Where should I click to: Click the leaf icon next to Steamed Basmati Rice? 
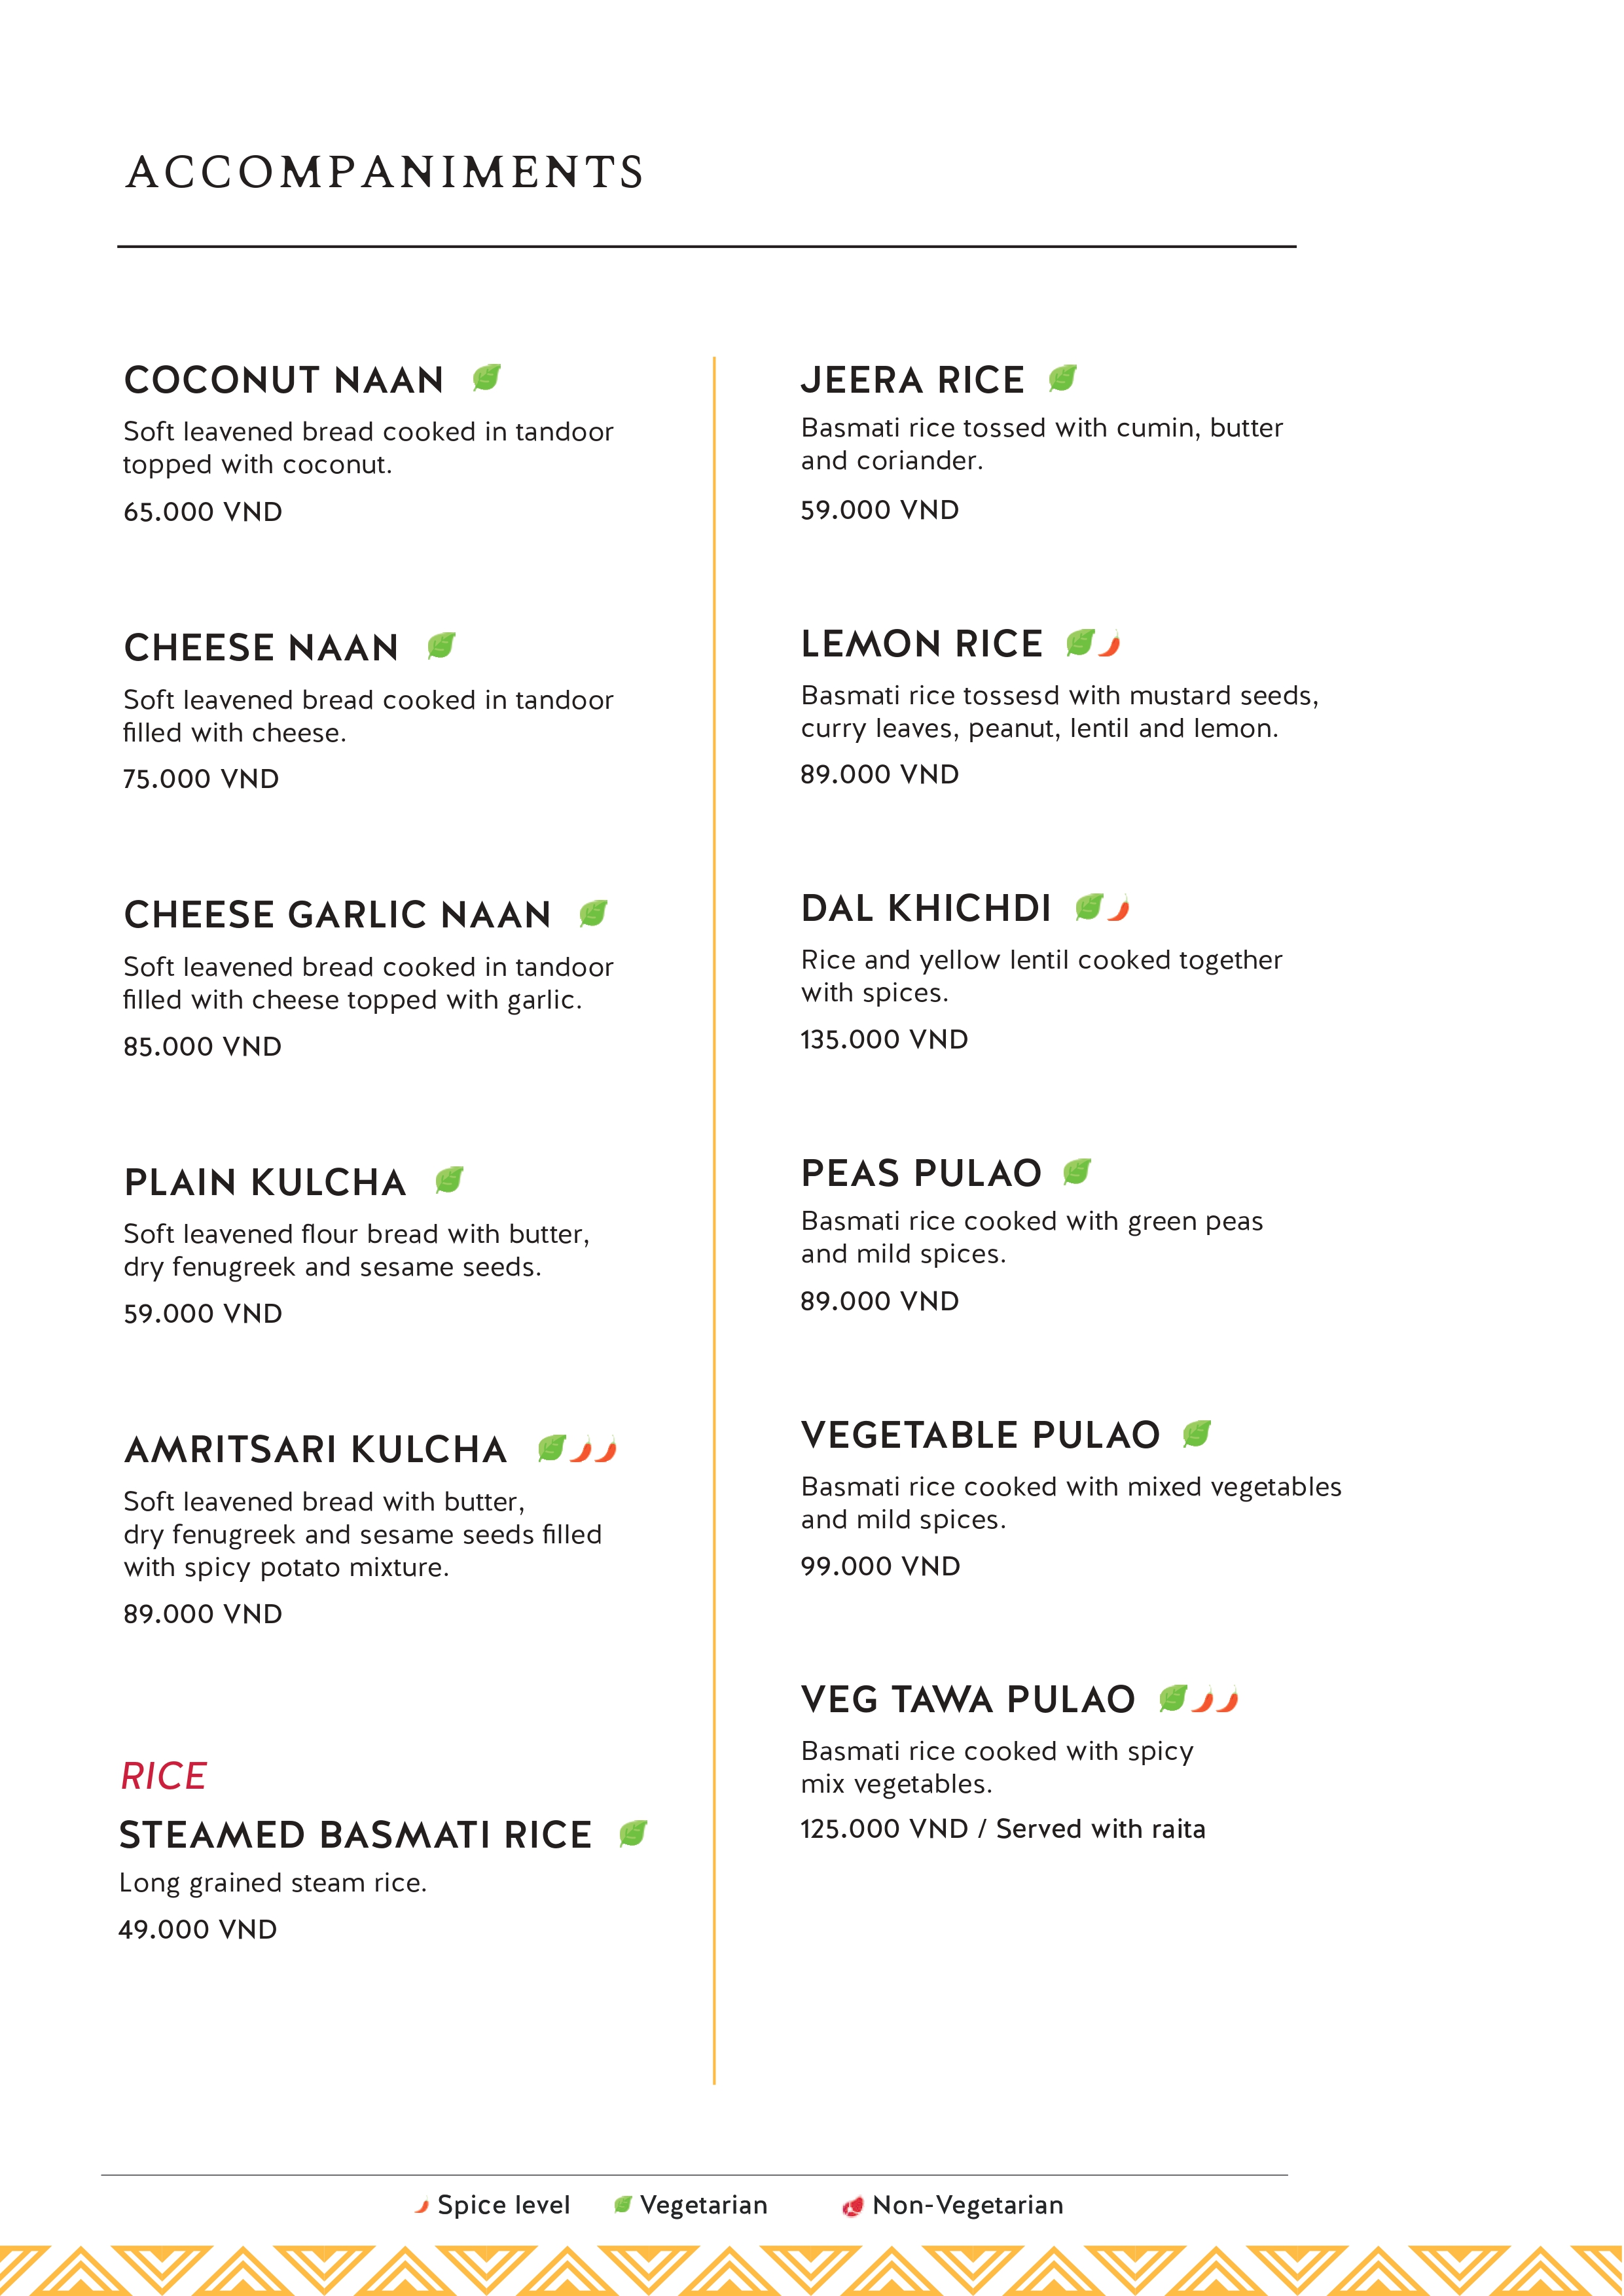pyautogui.click(x=633, y=1833)
